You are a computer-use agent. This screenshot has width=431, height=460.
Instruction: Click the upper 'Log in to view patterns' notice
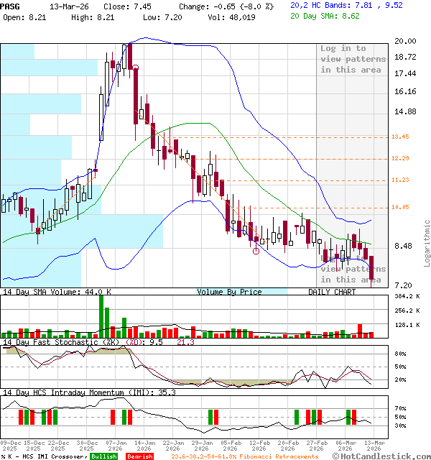click(x=353, y=59)
